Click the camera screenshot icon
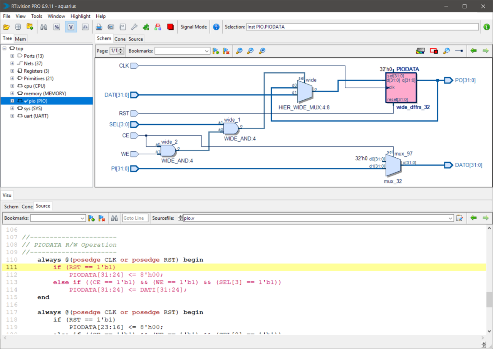493x349 pixels. [x=111, y=27]
